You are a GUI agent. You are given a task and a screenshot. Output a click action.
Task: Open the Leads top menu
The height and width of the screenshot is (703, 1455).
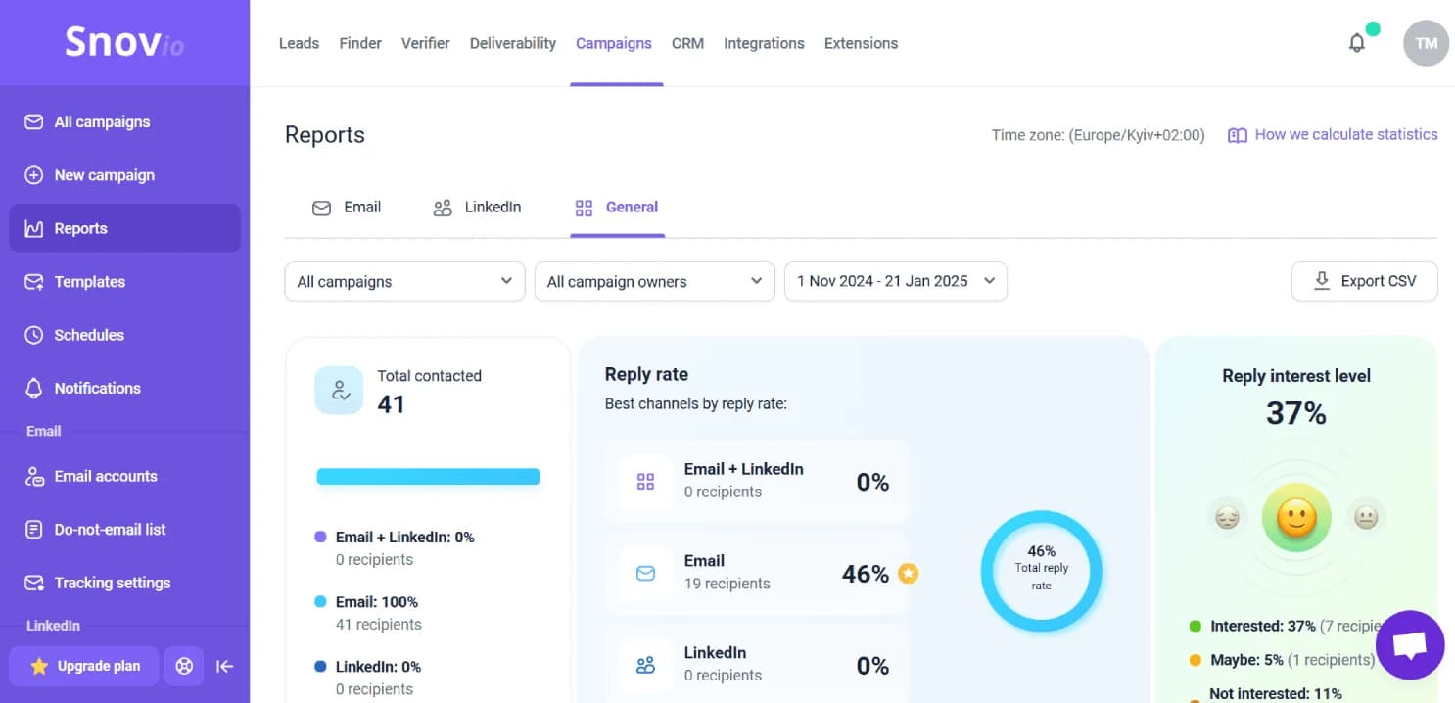pos(299,43)
